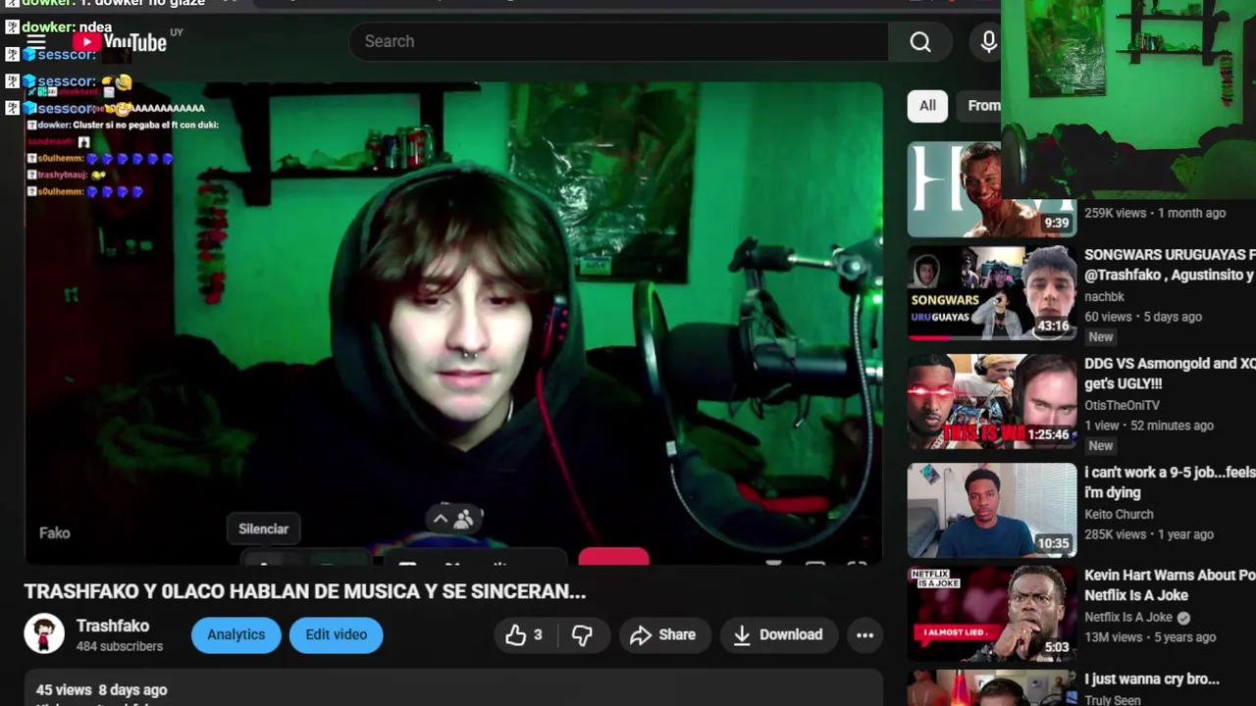Open channel Analytics

tap(235, 634)
